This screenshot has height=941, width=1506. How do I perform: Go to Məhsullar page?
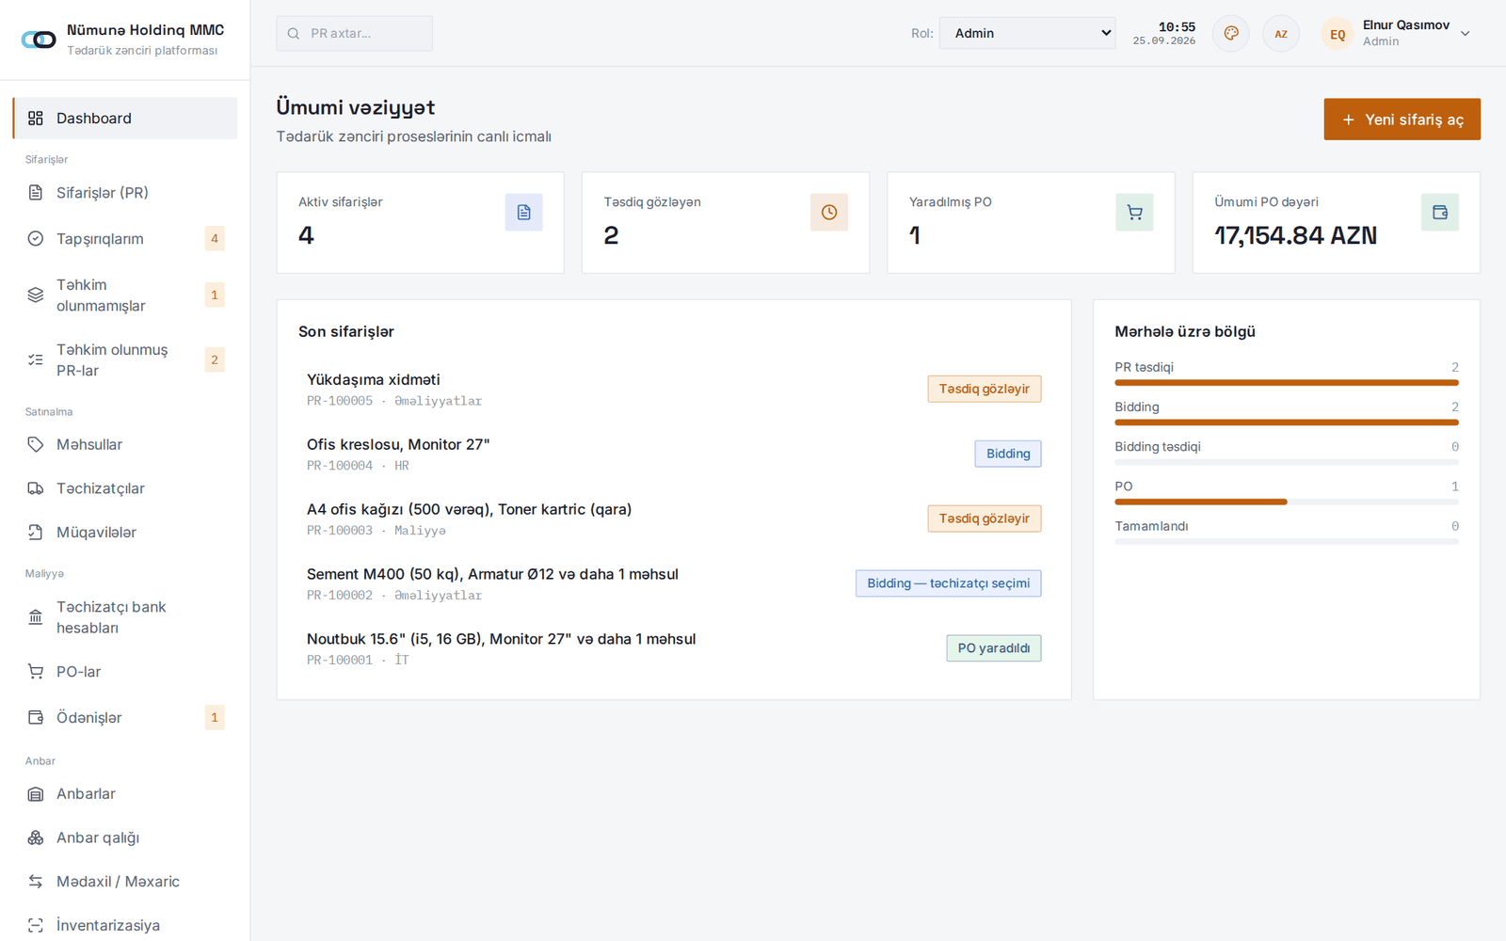[x=125, y=445]
